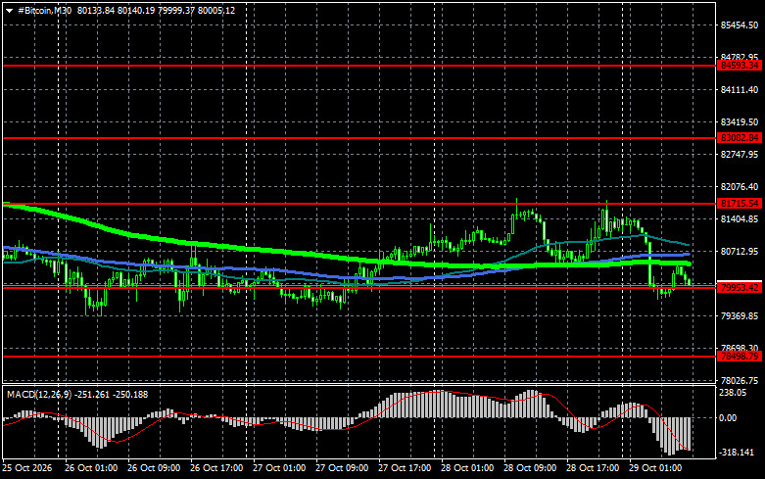
Task: Click the #Bitcoin,M30 chart title
Action: (45, 10)
